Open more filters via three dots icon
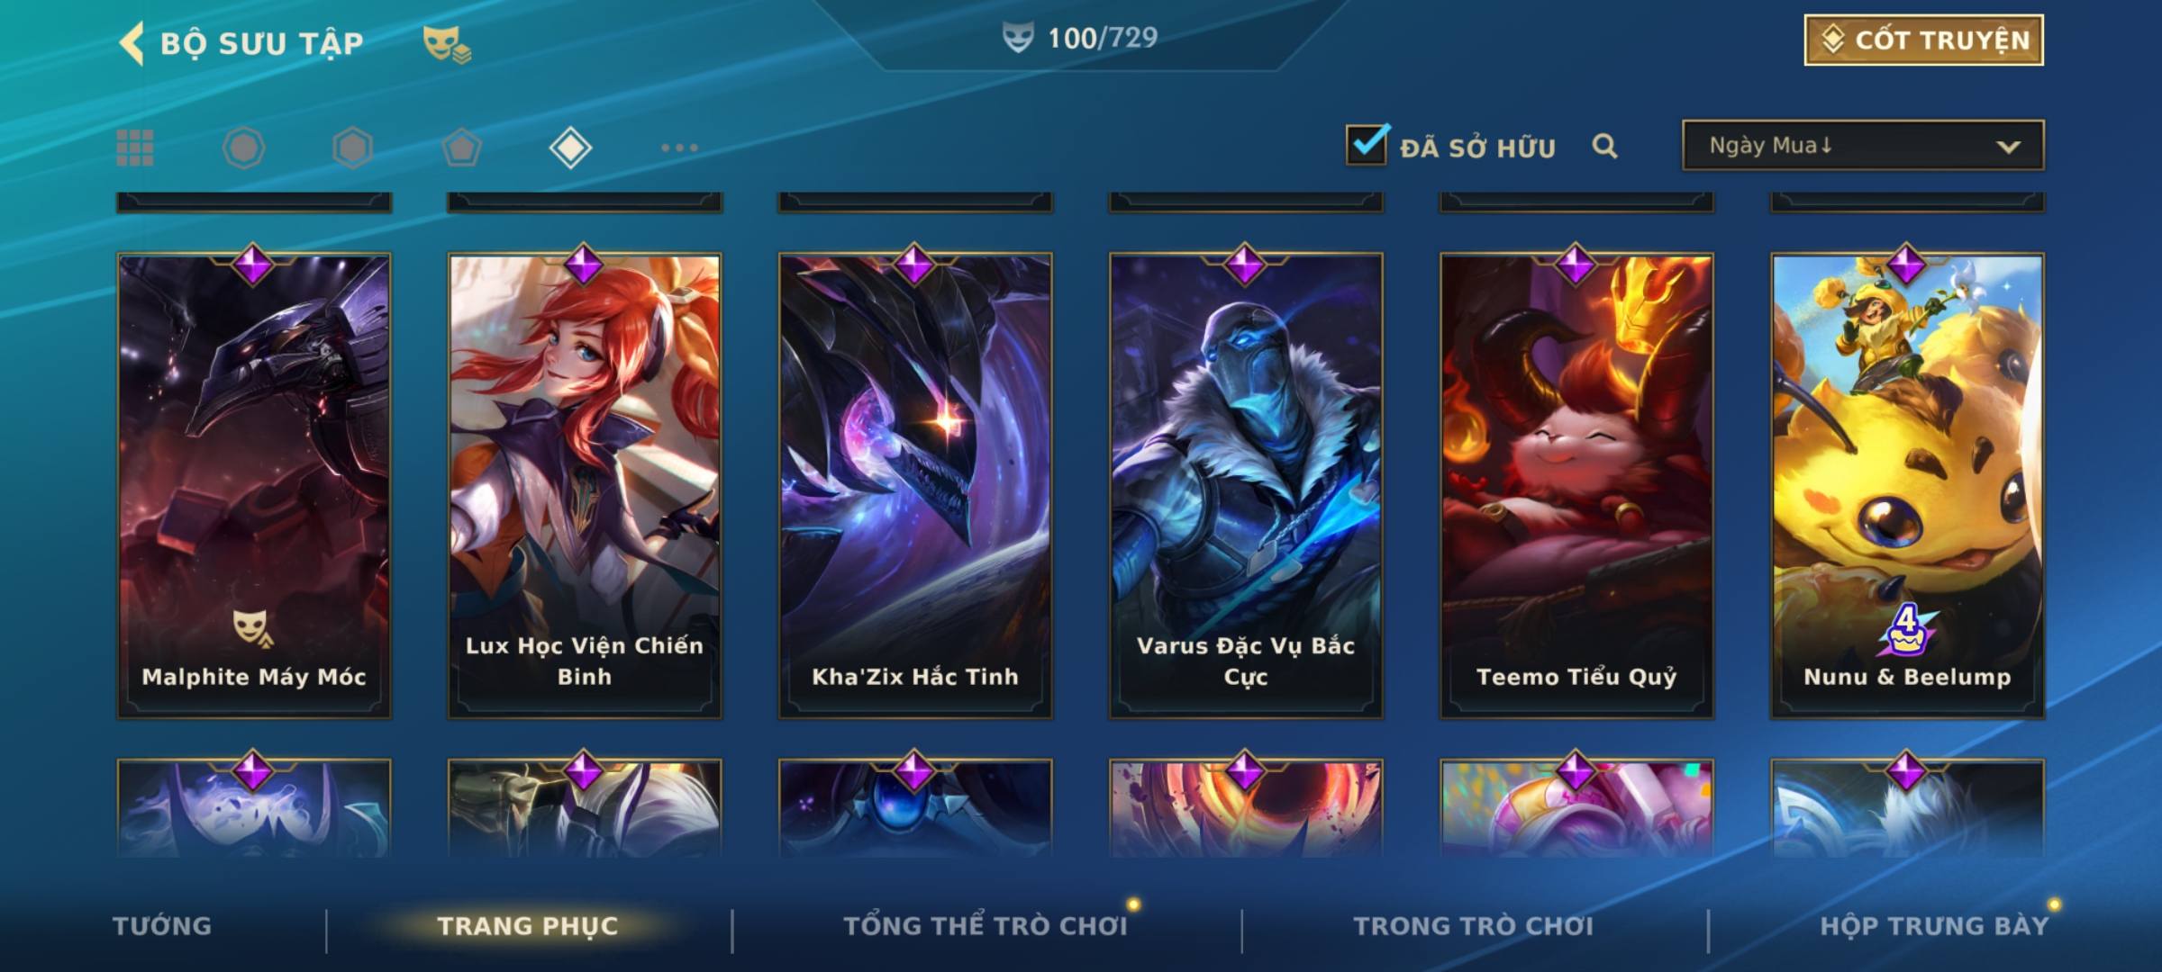Image resolution: width=2162 pixels, height=972 pixels. pyautogui.click(x=679, y=148)
